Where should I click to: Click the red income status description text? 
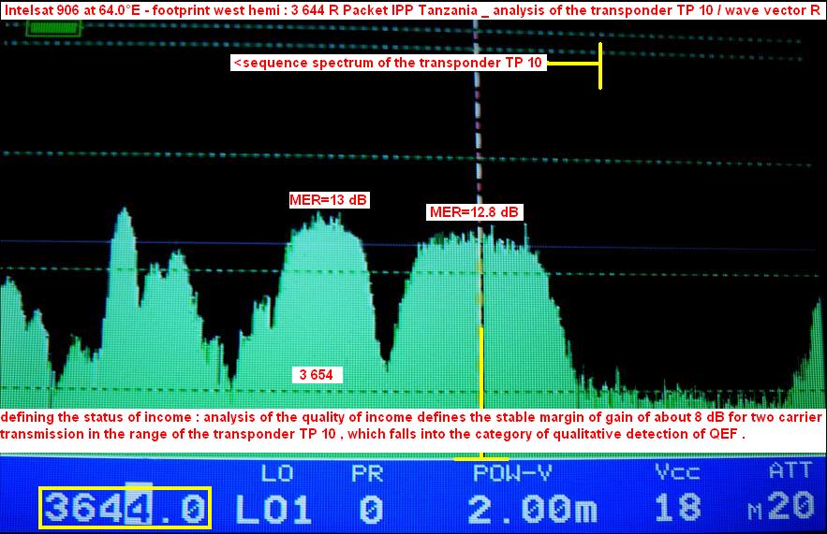click(412, 426)
